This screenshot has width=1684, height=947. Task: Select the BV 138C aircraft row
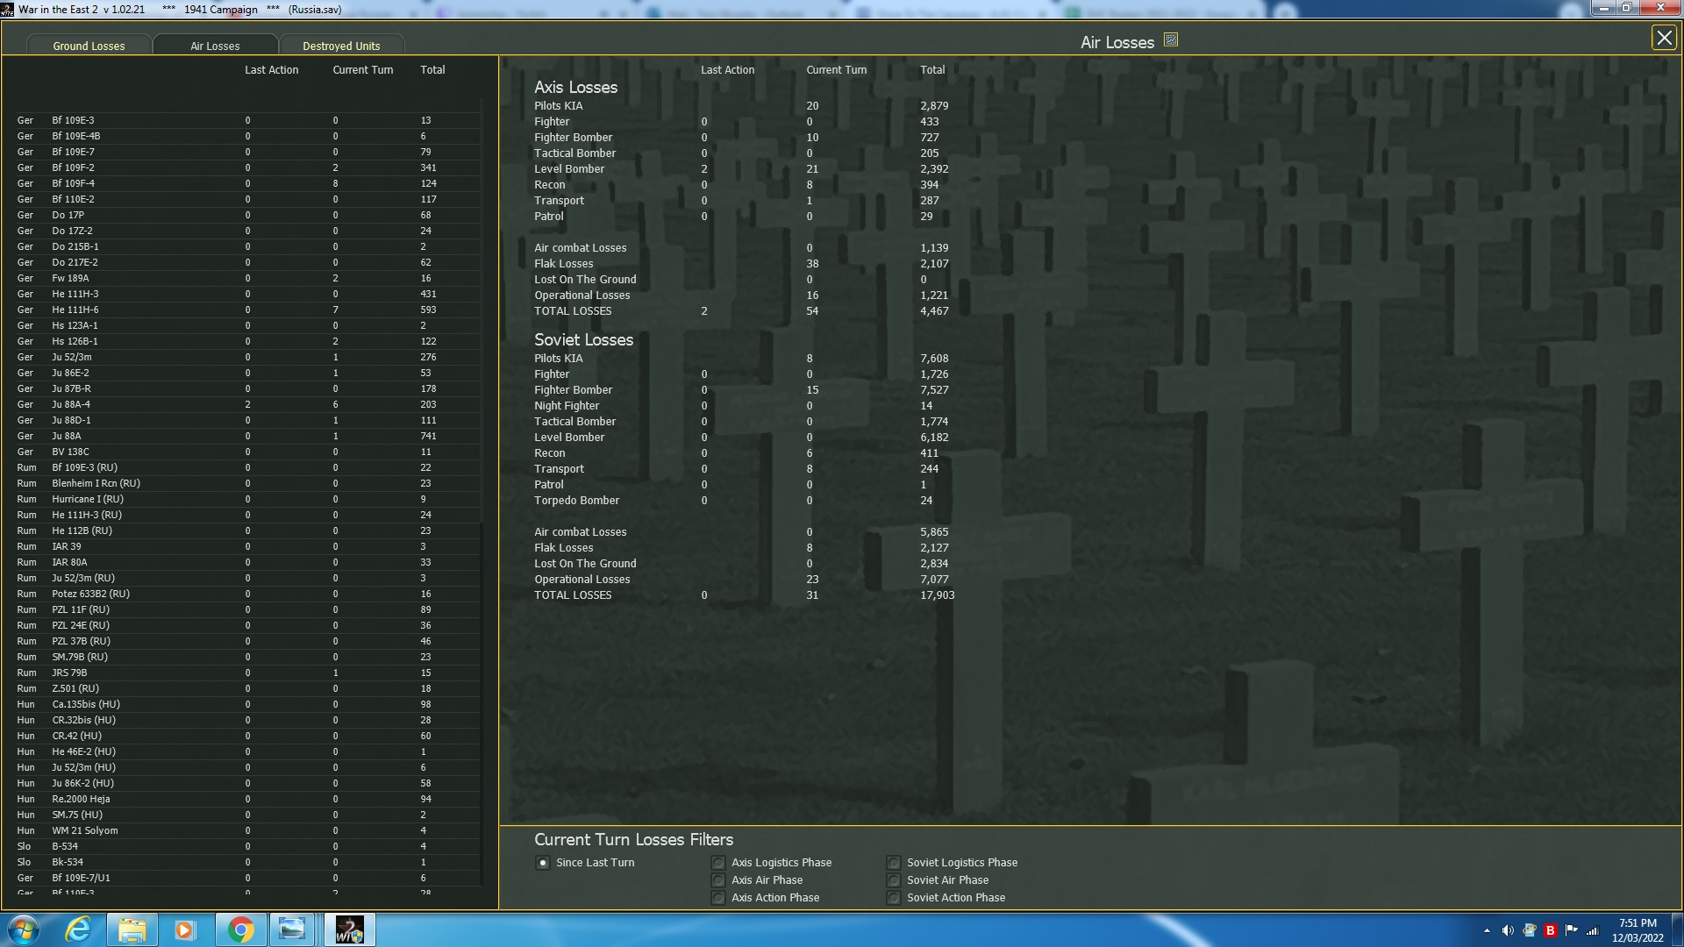[248, 452]
